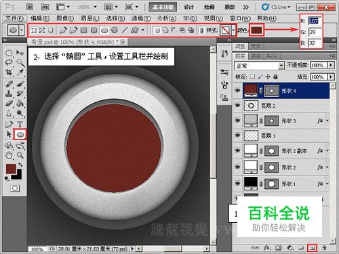The height and width of the screenshot is (254, 339).
Task: Swap foreground and background colors
Action: pos(20,165)
